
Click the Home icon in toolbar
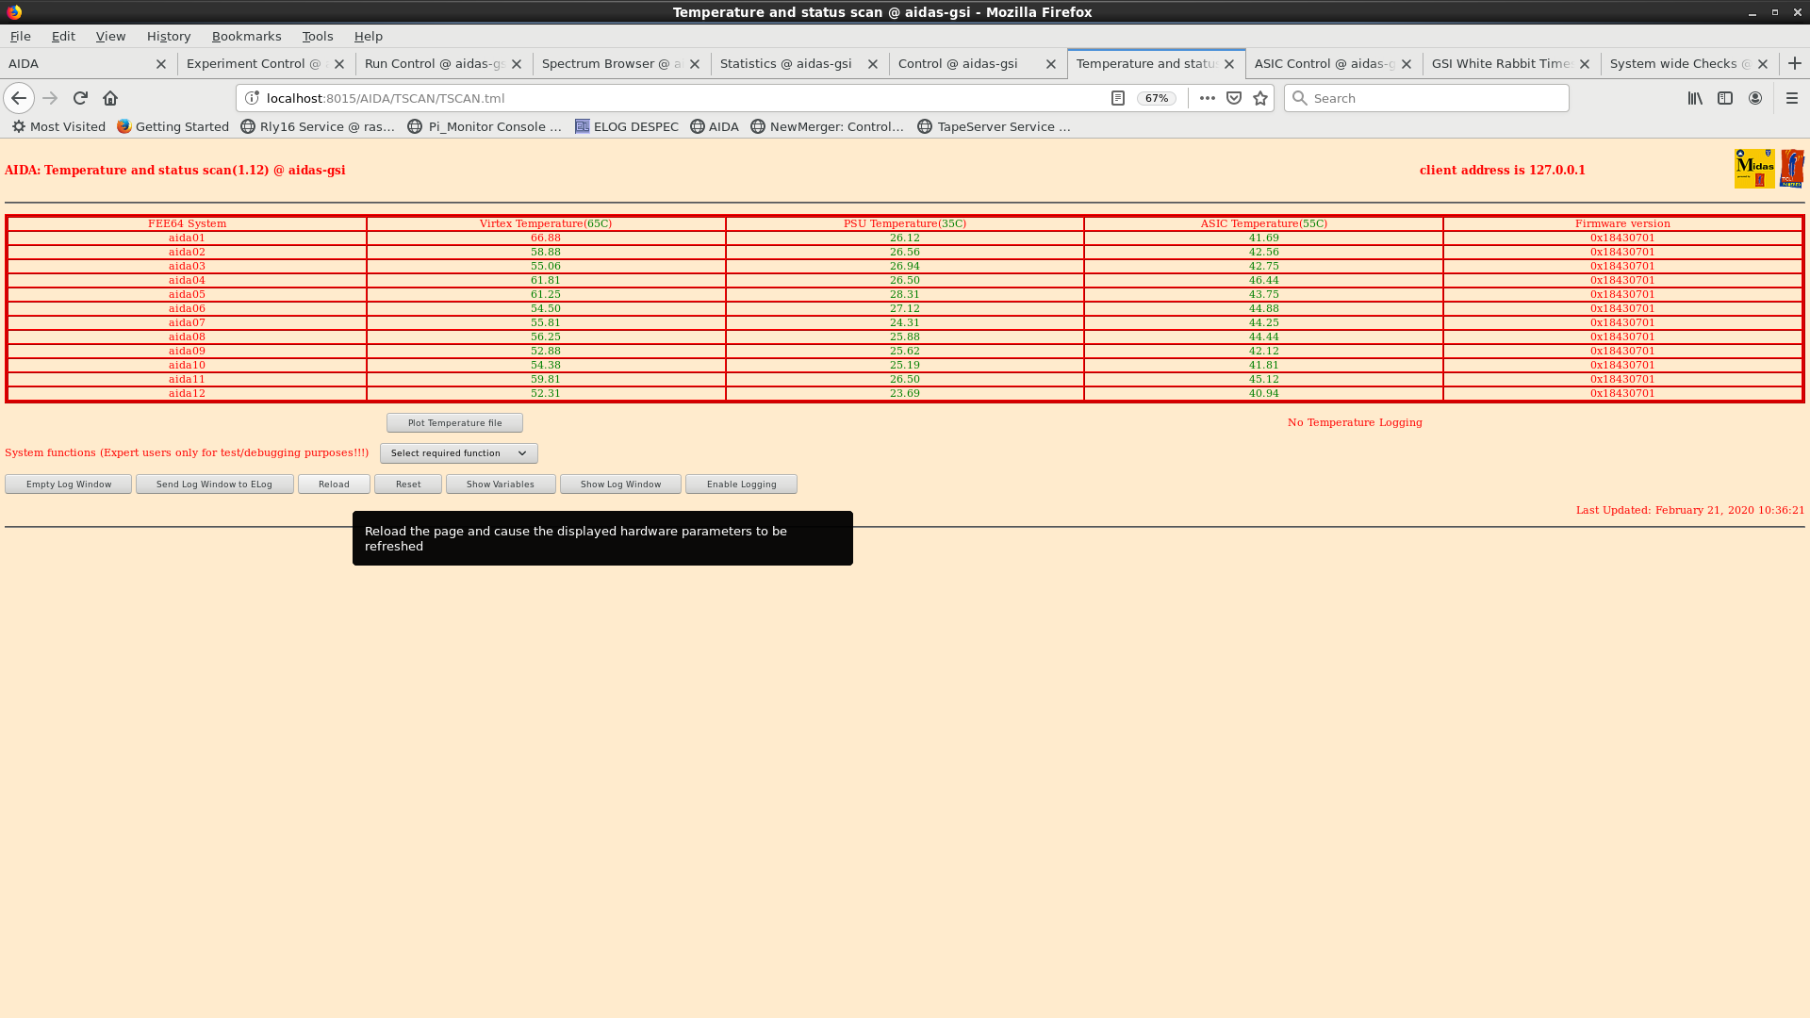(x=110, y=98)
